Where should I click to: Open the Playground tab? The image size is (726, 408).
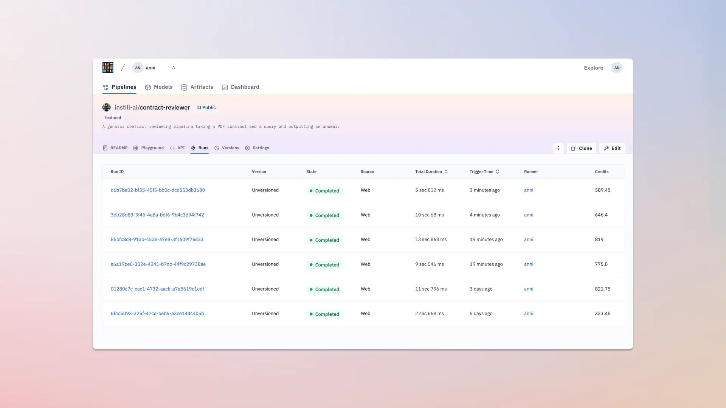149,148
